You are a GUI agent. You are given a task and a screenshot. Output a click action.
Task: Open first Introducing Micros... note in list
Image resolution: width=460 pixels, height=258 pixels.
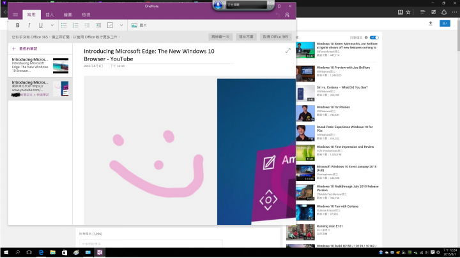click(40, 65)
